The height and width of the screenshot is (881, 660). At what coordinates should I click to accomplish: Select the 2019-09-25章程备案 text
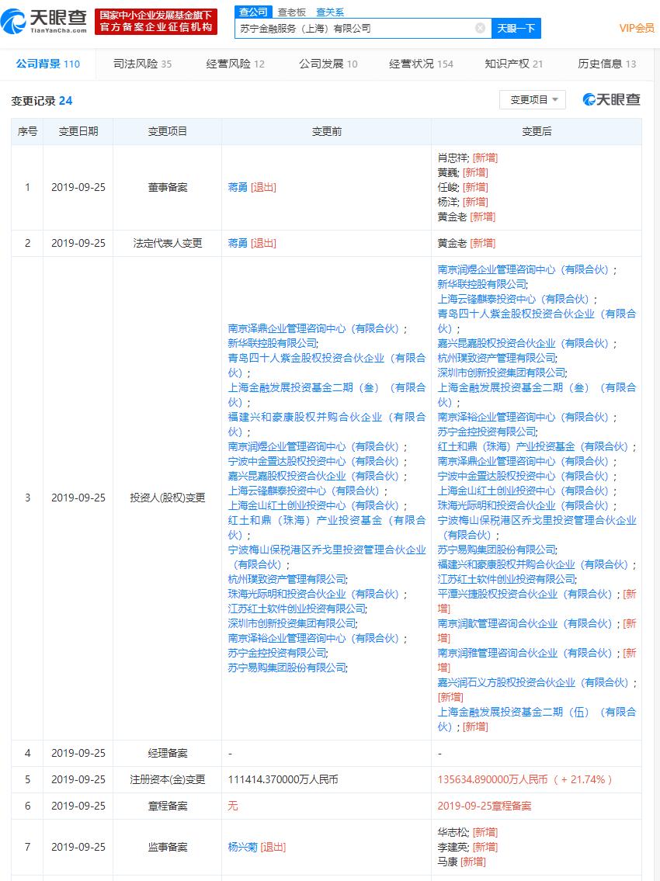point(484,806)
